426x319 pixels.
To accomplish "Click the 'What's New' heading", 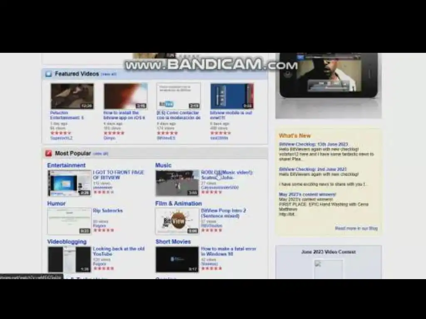I will 295,136.
